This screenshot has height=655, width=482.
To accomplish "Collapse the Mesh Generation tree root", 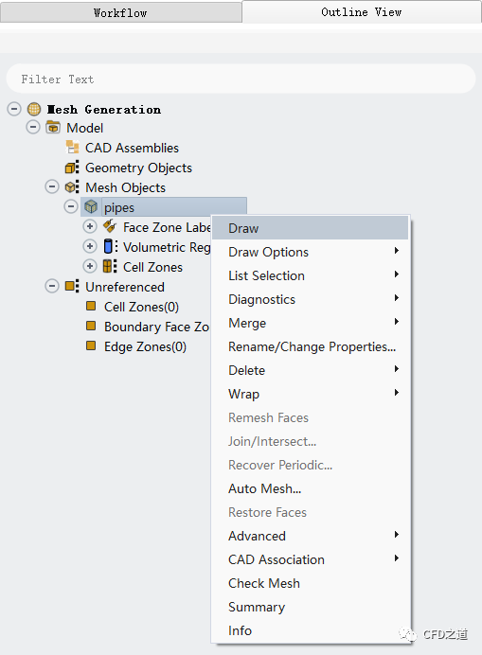I will [x=14, y=109].
